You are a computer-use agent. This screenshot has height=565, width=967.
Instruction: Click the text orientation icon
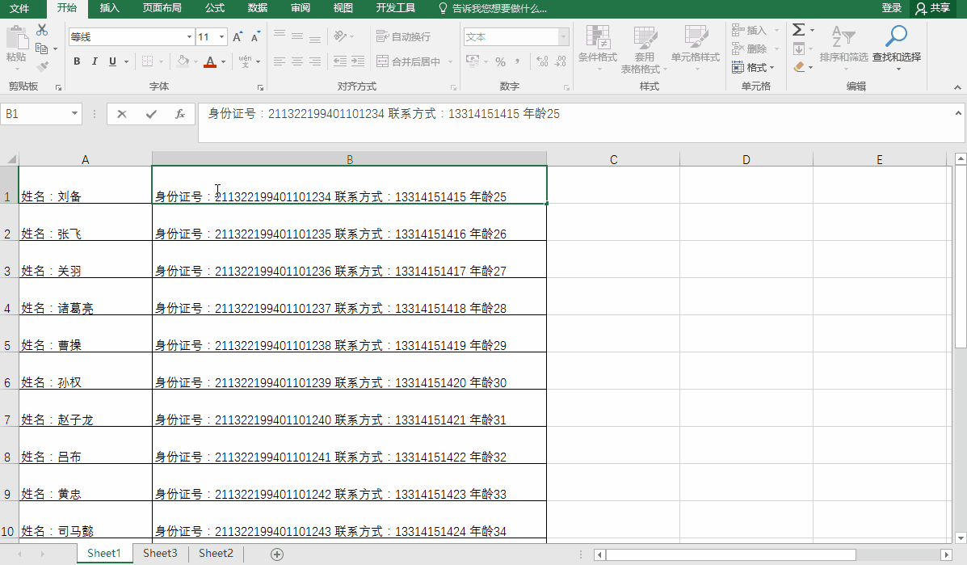(340, 36)
